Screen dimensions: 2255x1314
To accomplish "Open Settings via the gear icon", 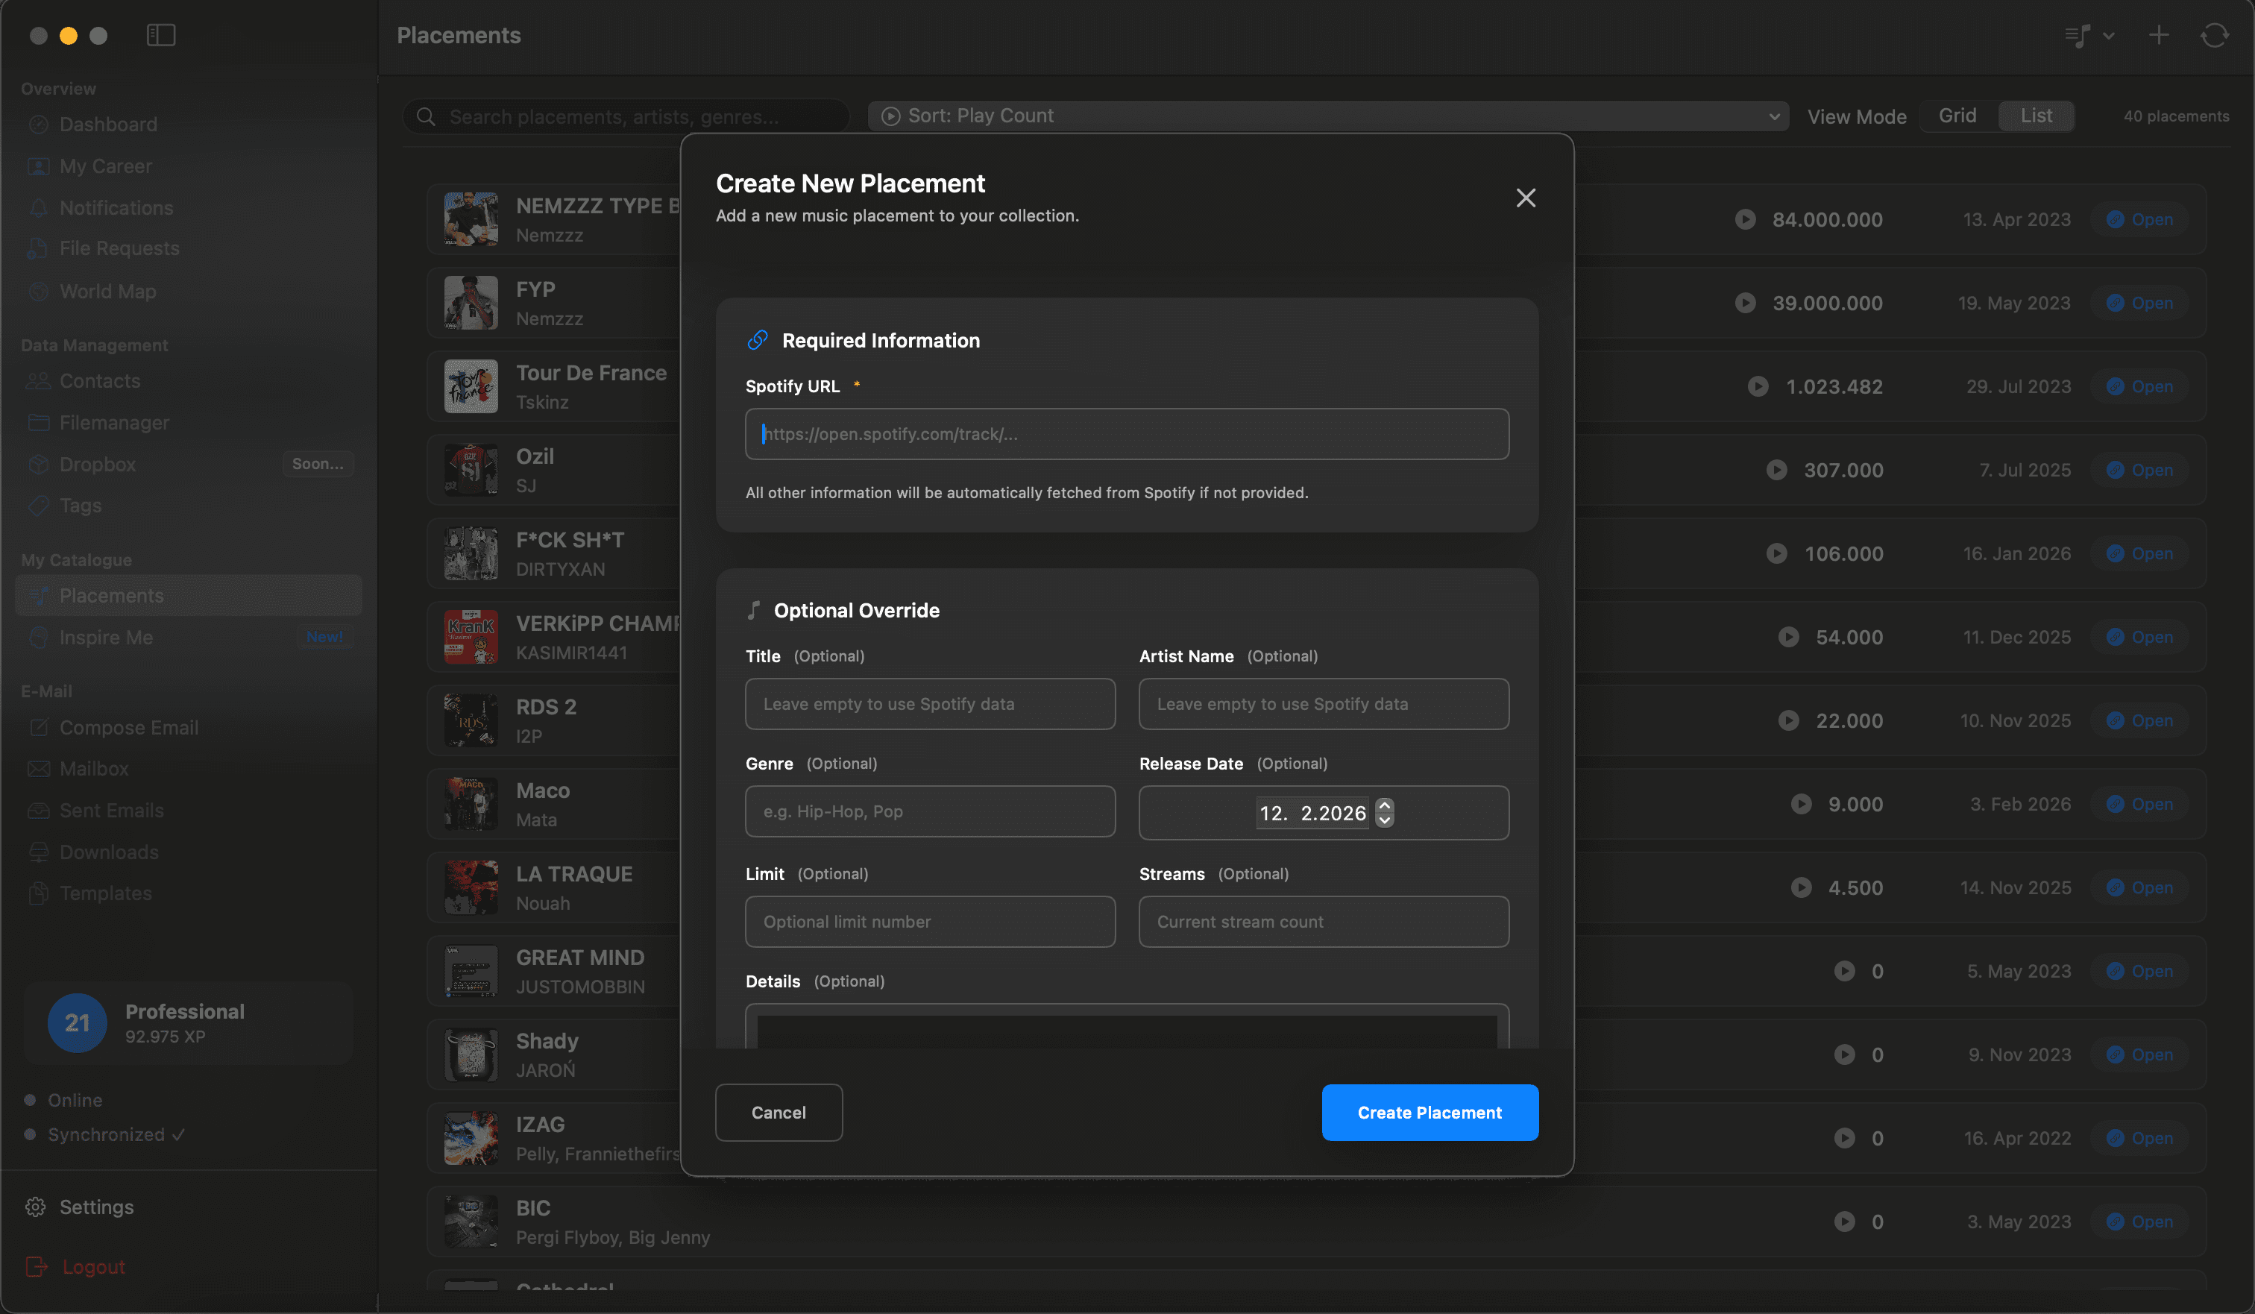I will [x=37, y=1207].
